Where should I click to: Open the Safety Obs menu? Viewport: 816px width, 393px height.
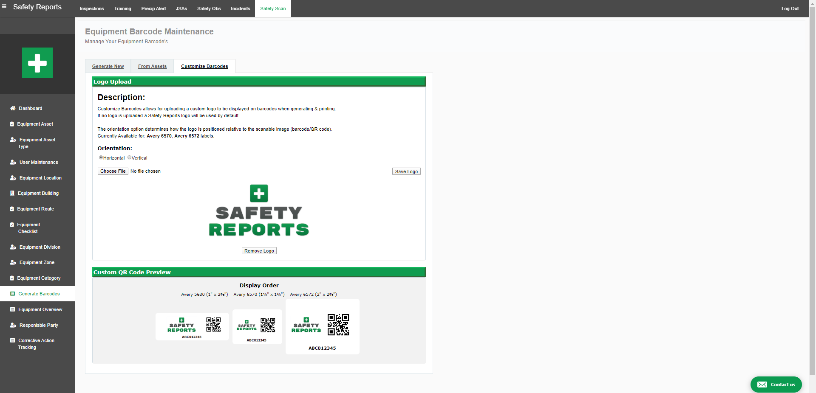209,8
